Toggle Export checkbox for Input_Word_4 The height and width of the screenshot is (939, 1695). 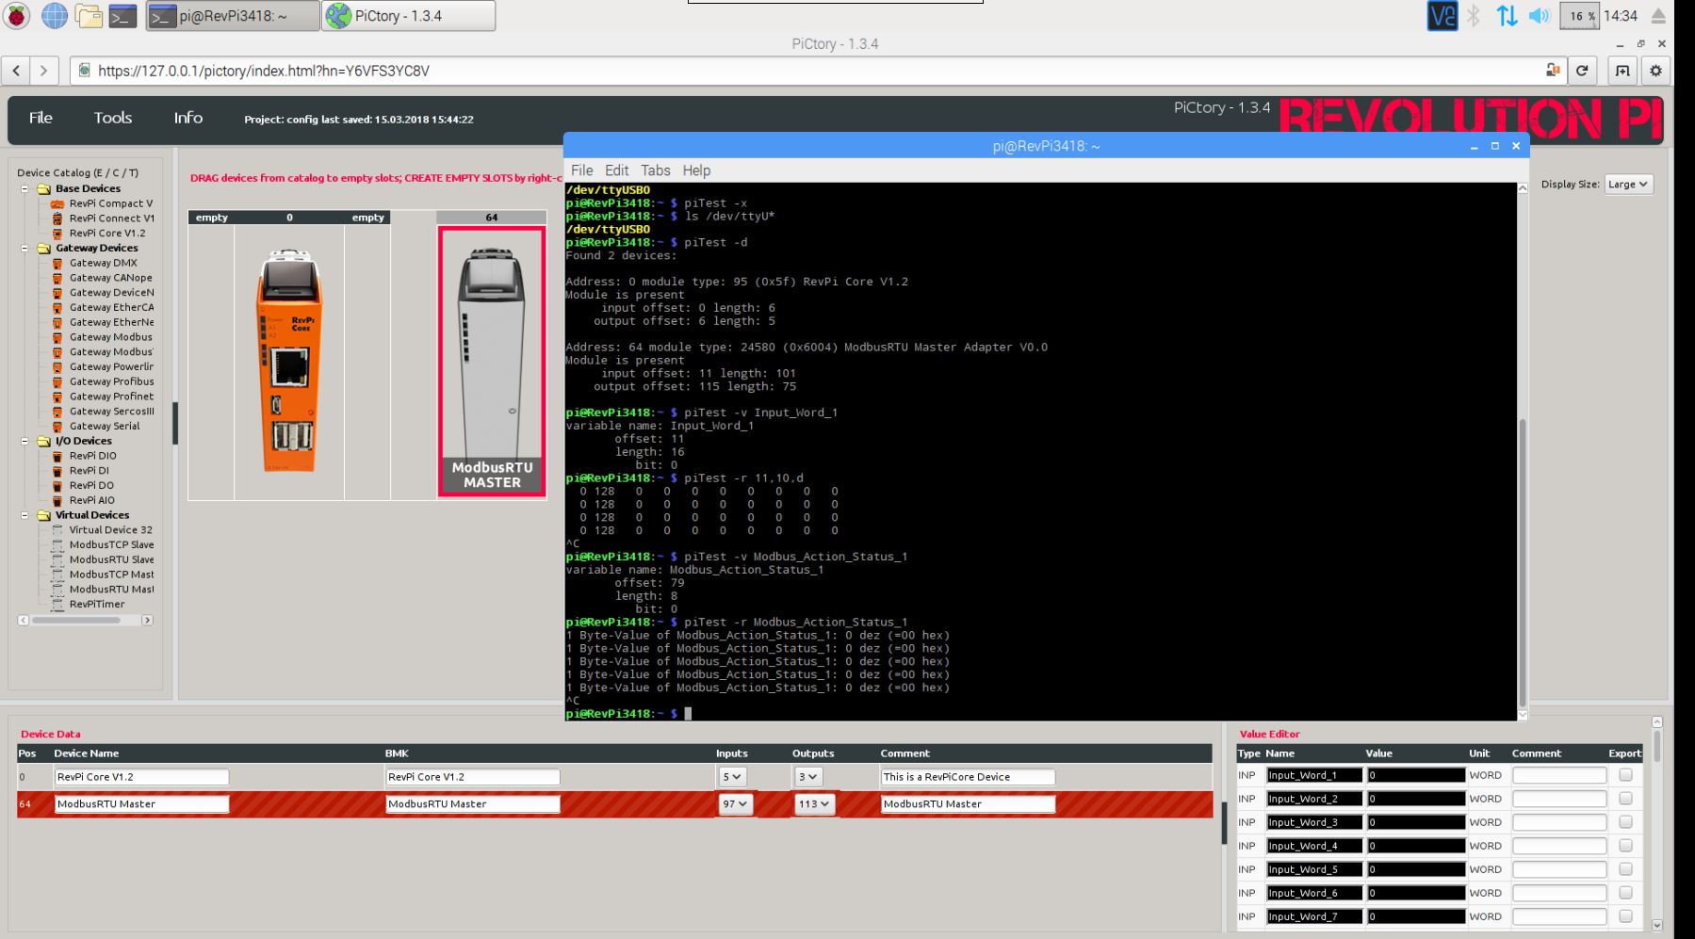[1625, 846]
